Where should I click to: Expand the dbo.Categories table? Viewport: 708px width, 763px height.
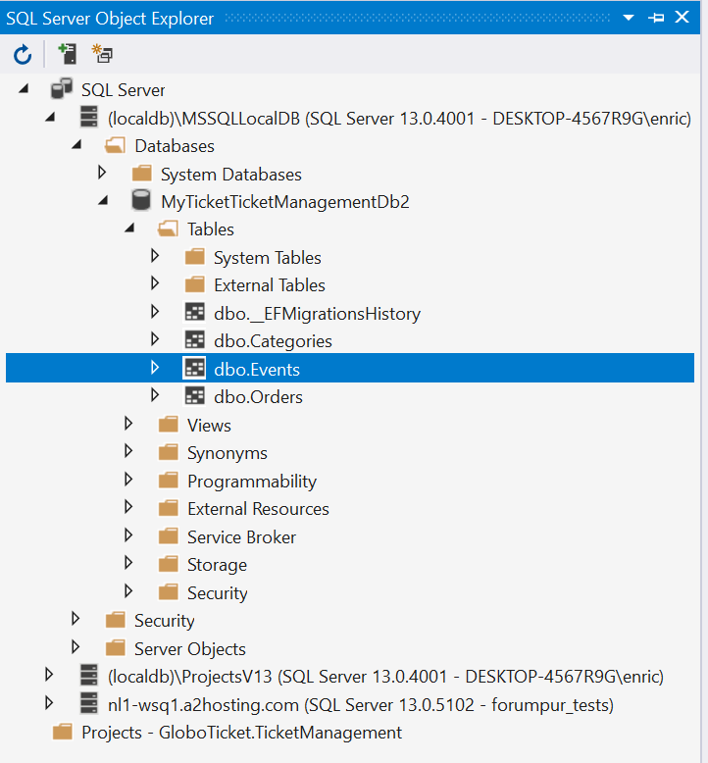[x=155, y=339]
